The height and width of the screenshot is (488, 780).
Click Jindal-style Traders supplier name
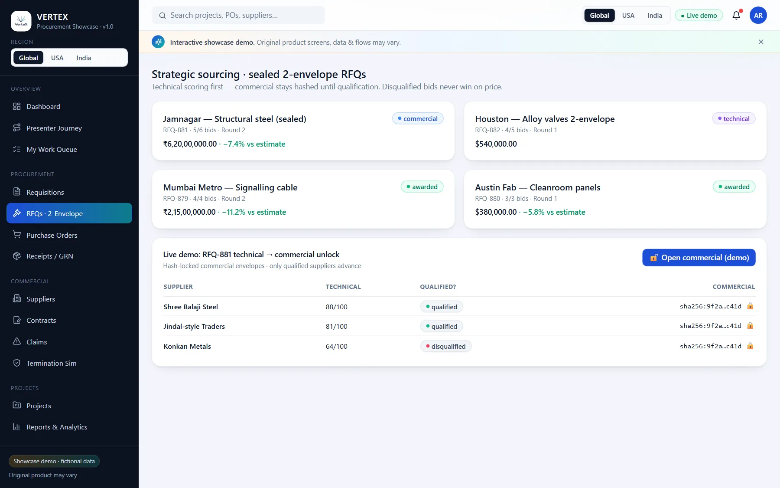point(194,326)
